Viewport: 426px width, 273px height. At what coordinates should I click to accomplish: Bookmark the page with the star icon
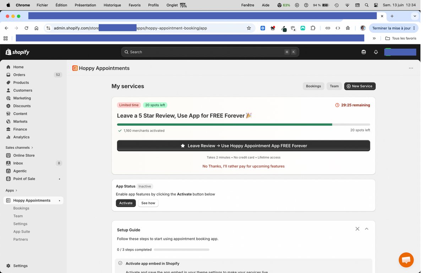coord(248,28)
